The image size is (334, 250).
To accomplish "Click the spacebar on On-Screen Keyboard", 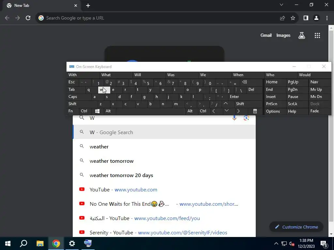I will coord(151,111).
